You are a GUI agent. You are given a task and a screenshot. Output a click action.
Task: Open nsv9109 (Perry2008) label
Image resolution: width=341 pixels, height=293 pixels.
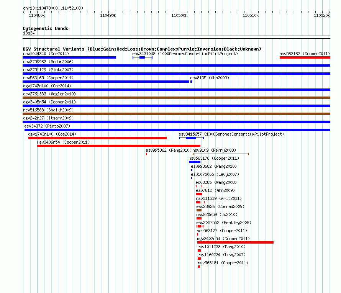[x=214, y=150]
